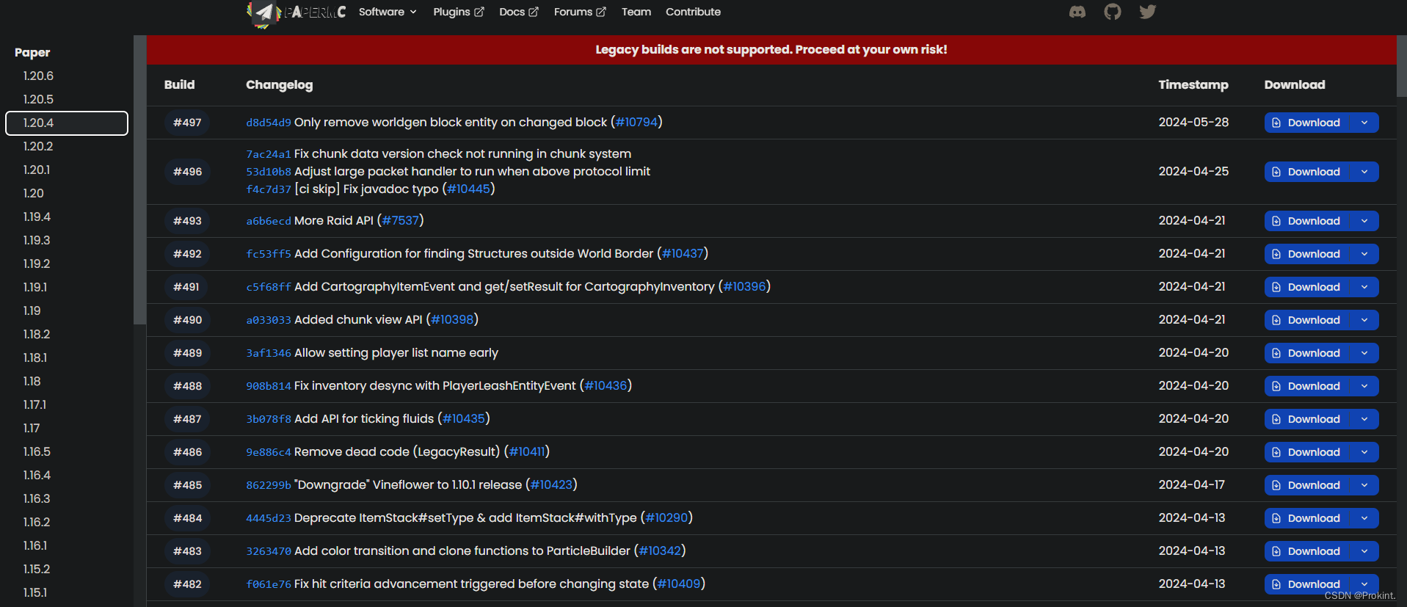The image size is (1407, 607).
Task: Open commit a033033 link
Action: coord(269,320)
